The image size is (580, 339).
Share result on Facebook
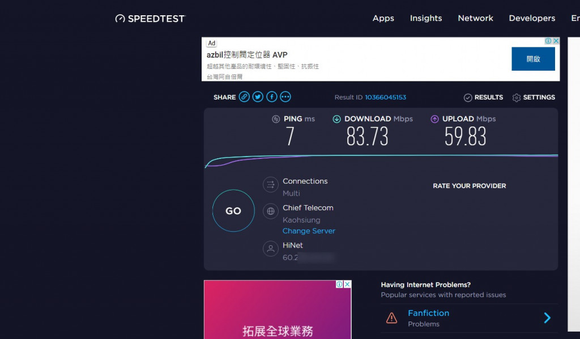coord(271,97)
